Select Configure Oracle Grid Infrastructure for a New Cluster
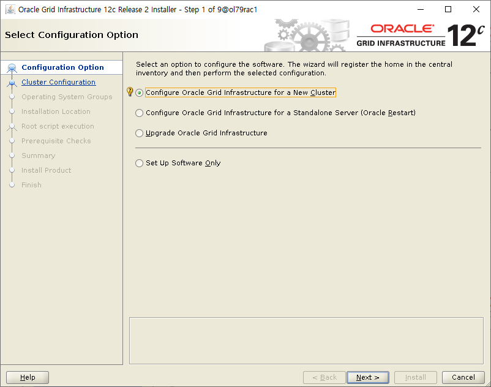Viewport: 491px width, 387px height. click(x=236, y=92)
